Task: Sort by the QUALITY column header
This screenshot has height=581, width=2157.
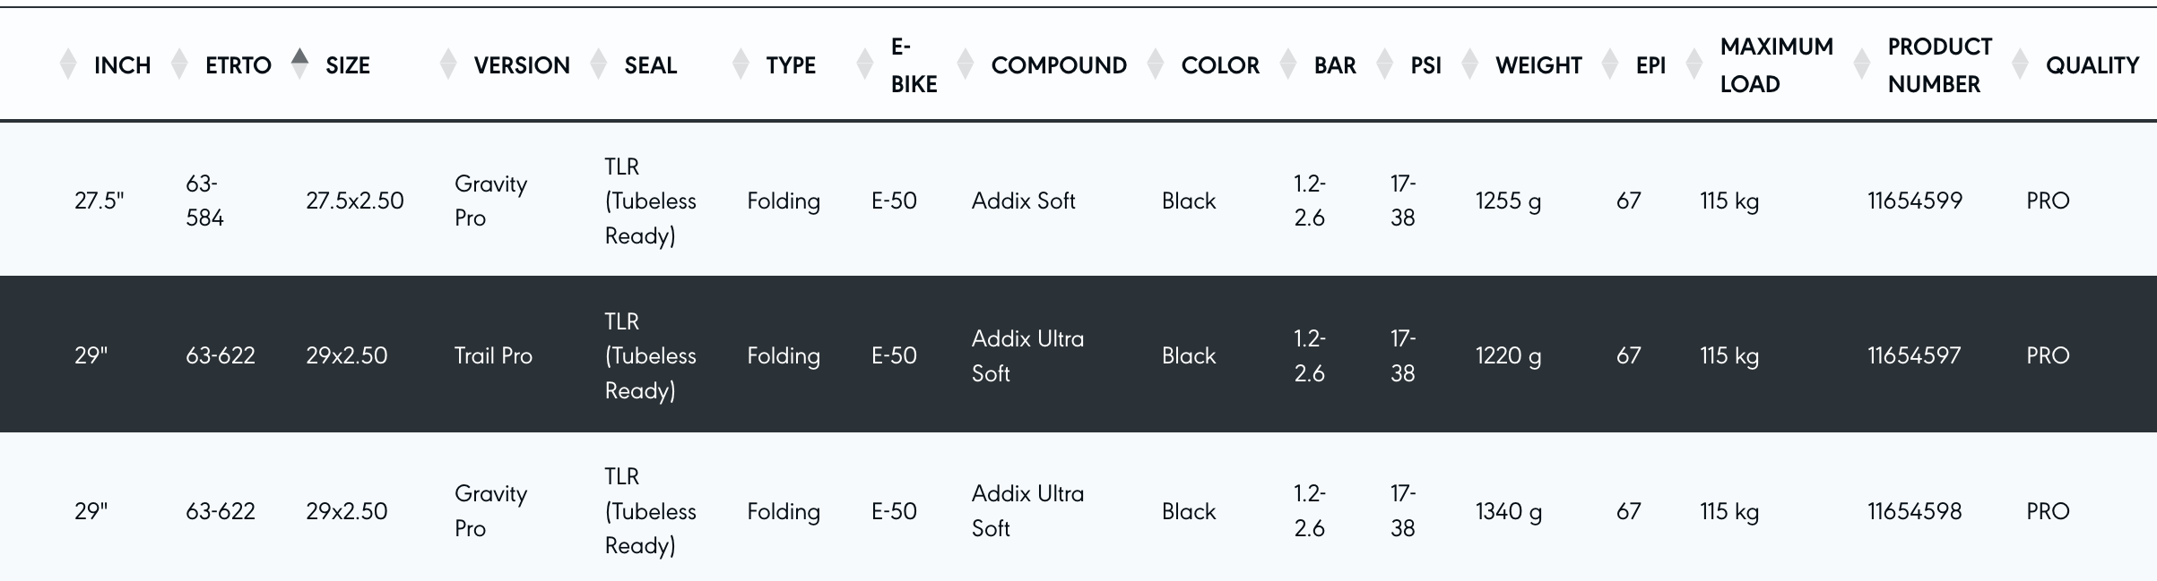Action: 2092,64
